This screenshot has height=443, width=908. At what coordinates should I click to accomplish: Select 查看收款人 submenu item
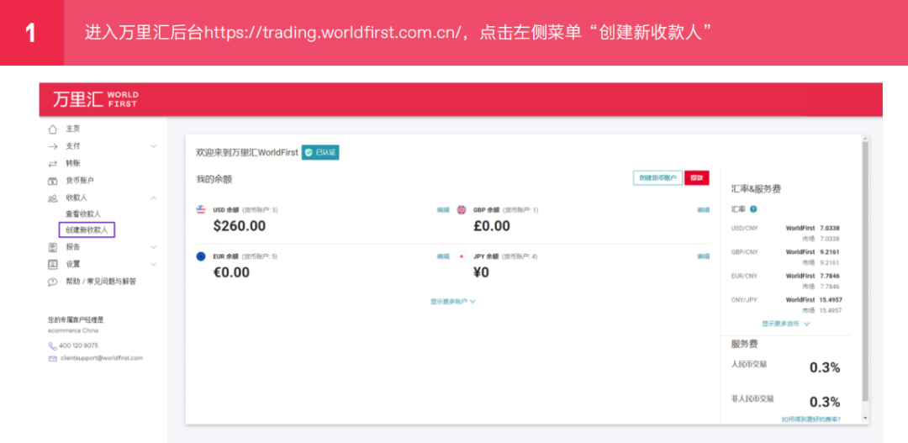tap(82, 214)
